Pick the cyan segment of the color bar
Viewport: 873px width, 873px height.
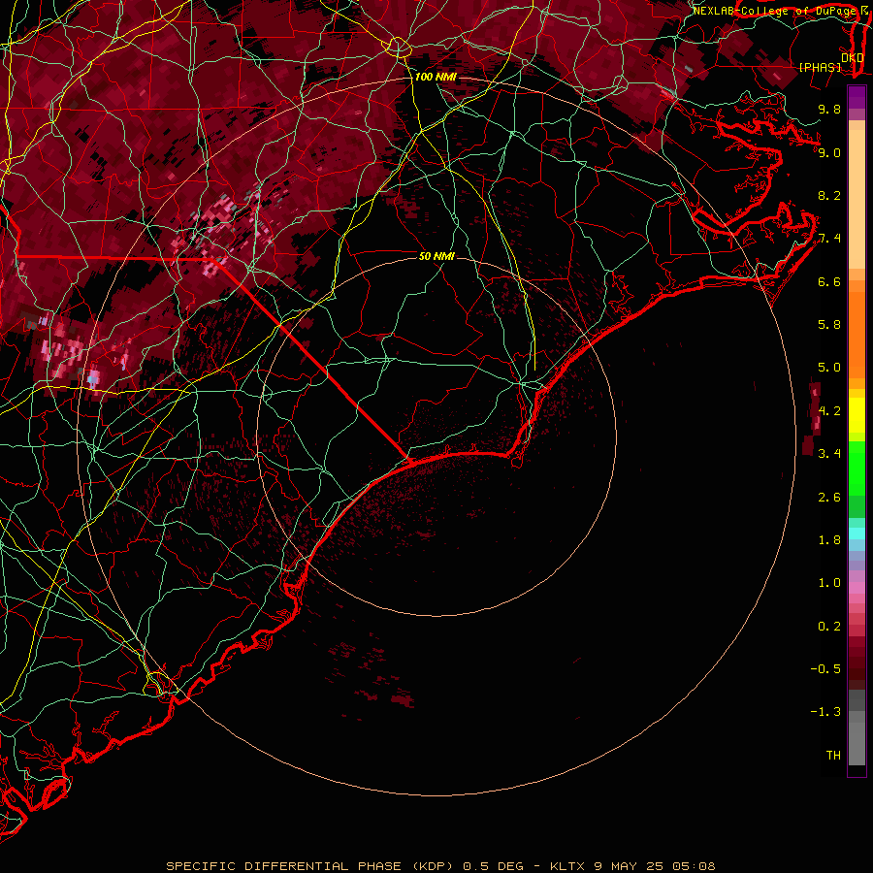tap(857, 533)
